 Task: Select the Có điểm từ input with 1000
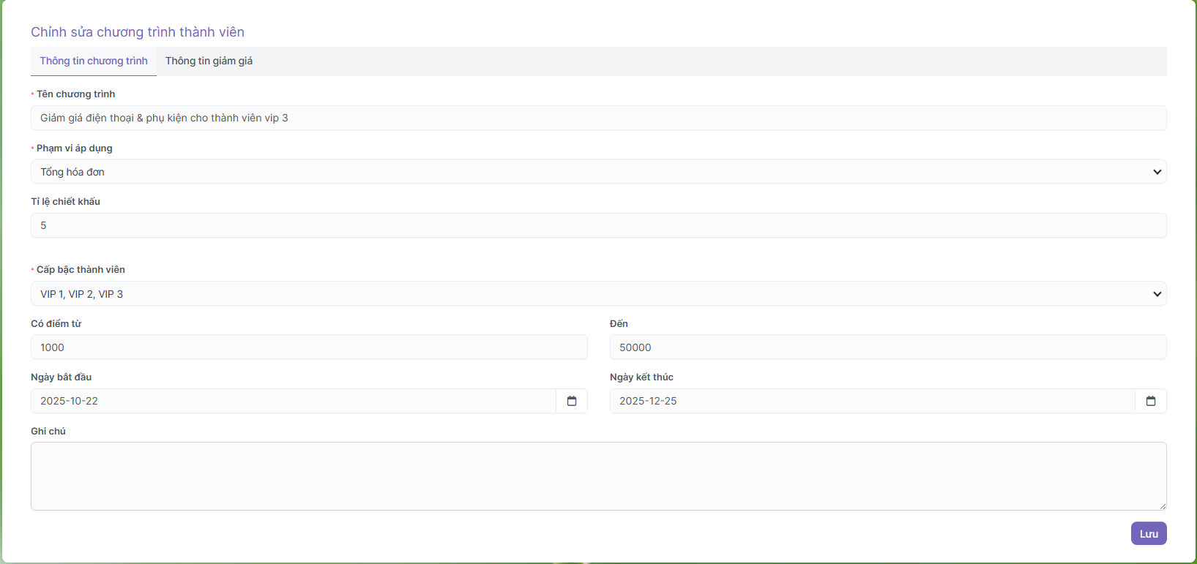tap(309, 347)
